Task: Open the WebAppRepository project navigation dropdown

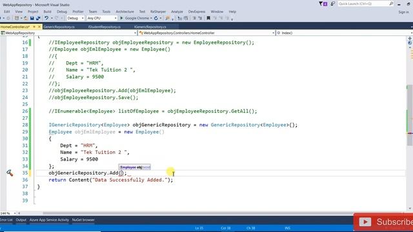Action: click(x=68, y=33)
